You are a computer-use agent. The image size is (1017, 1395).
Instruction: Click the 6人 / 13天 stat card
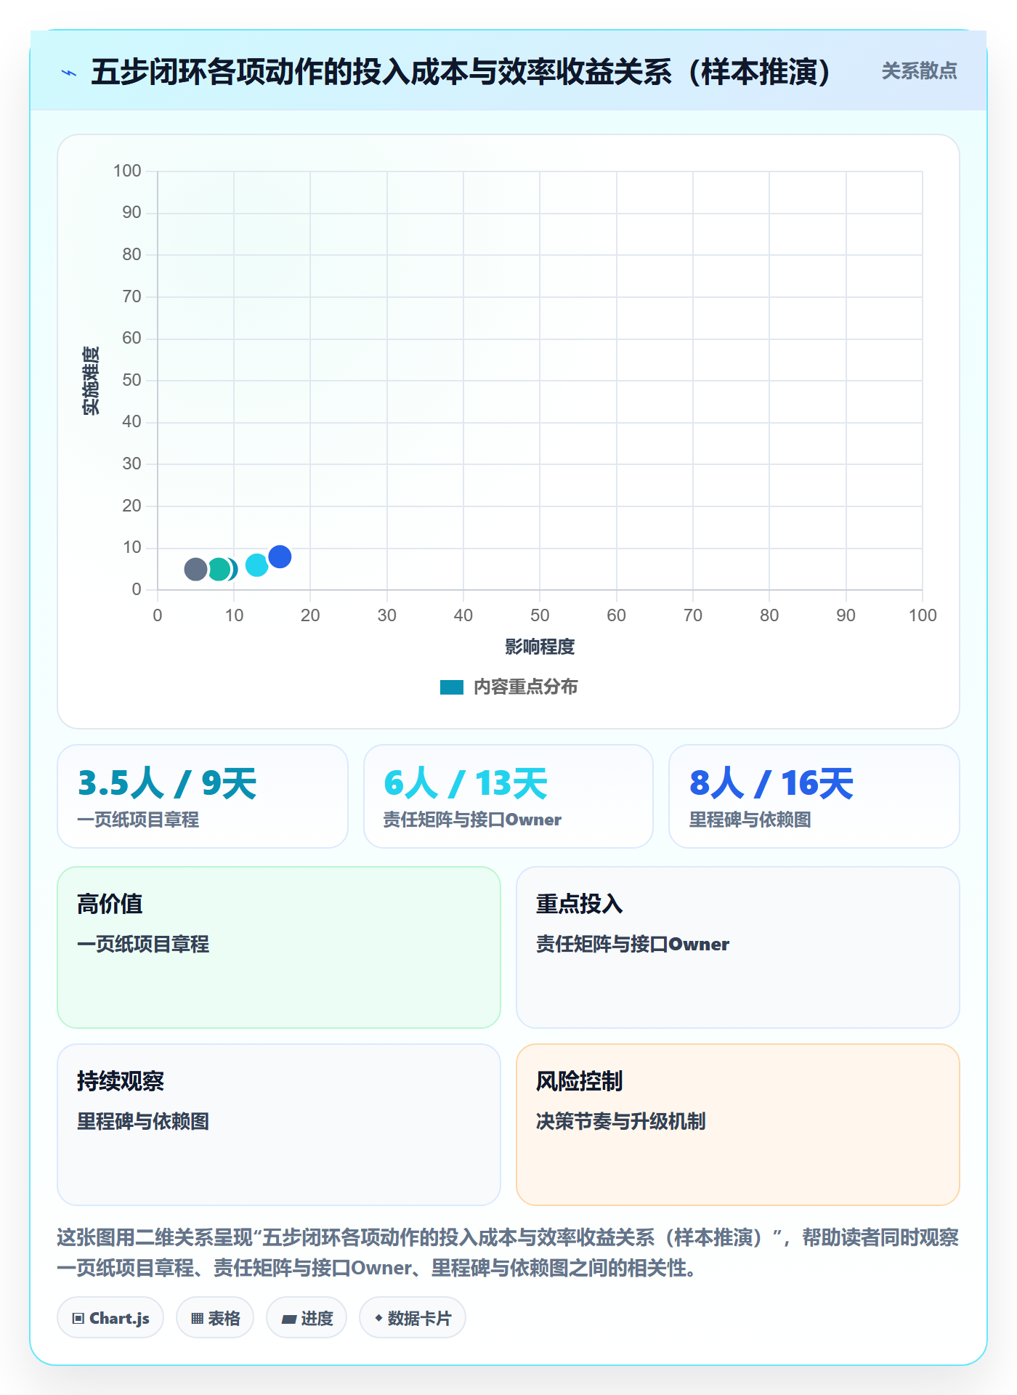[x=508, y=796]
